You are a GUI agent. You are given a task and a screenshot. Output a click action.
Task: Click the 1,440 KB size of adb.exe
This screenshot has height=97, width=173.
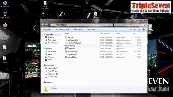[x=138, y=37]
